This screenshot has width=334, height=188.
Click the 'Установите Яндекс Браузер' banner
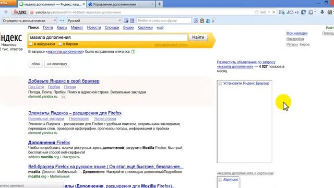coord(245,121)
